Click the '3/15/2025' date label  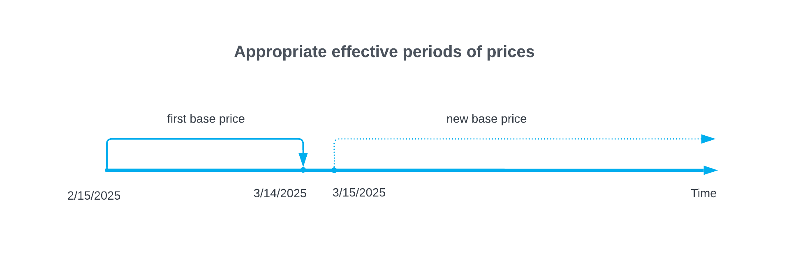(x=359, y=193)
